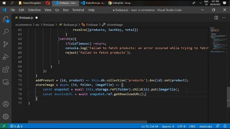
Task: Open the Edit menu
Action: [22, 10]
